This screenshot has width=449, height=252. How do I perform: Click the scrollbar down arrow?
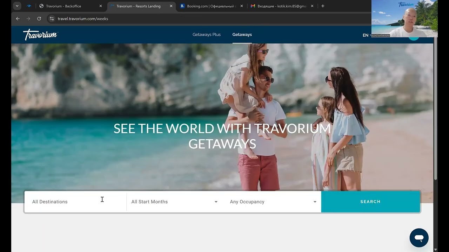[436, 250]
